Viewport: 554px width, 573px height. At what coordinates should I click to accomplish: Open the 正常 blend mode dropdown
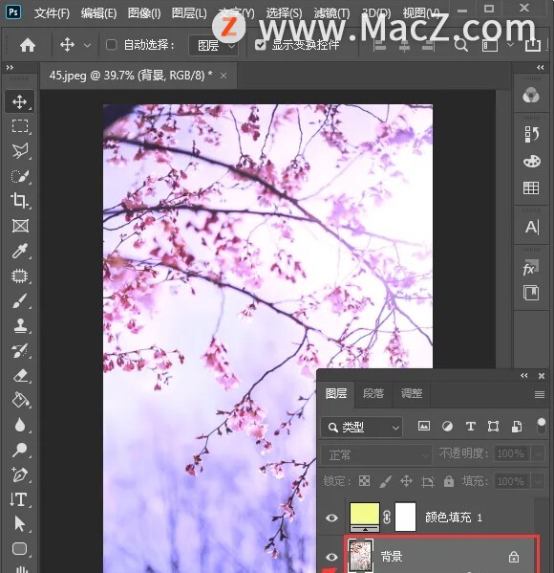point(376,455)
